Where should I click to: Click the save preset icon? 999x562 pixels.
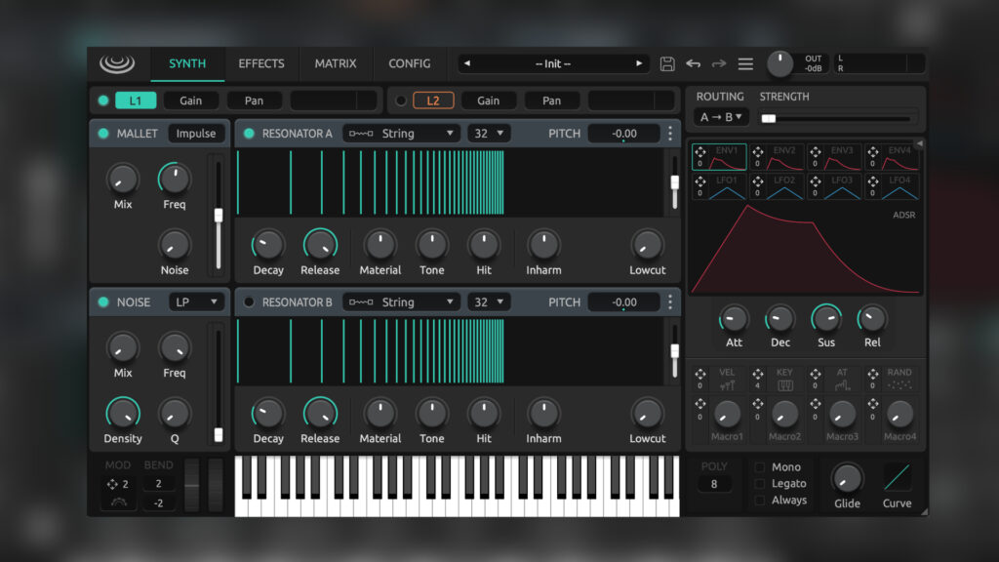coord(667,63)
